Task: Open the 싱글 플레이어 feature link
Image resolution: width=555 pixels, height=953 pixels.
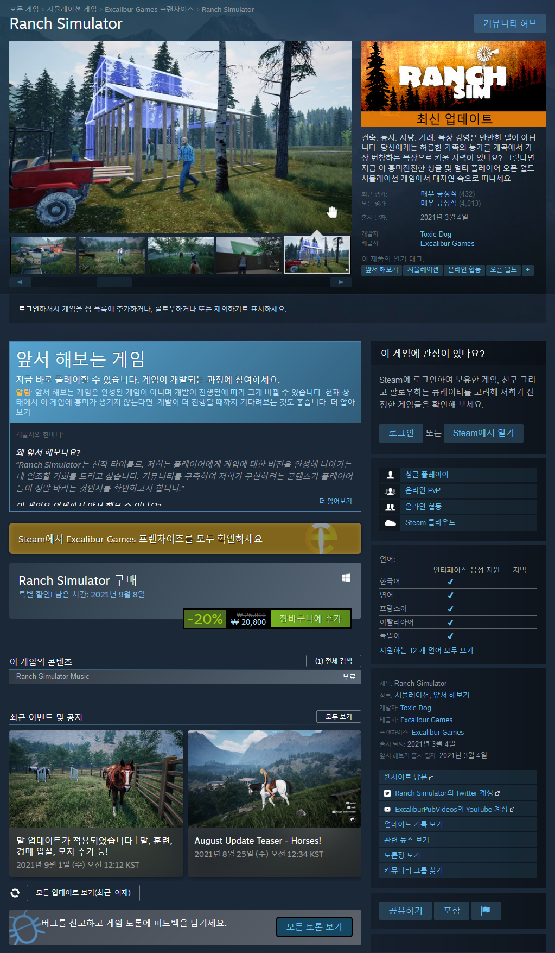Action: [x=427, y=475]
